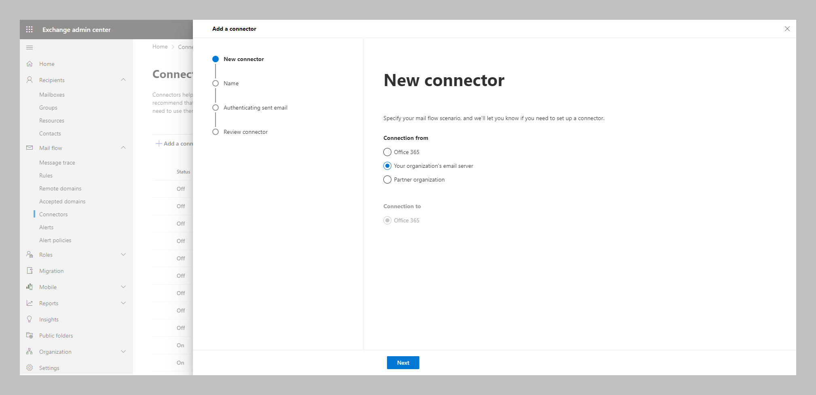This screenshot has height=395, width=816.
Task: Open the app launcher grid
Action: (x=29, y=29)
